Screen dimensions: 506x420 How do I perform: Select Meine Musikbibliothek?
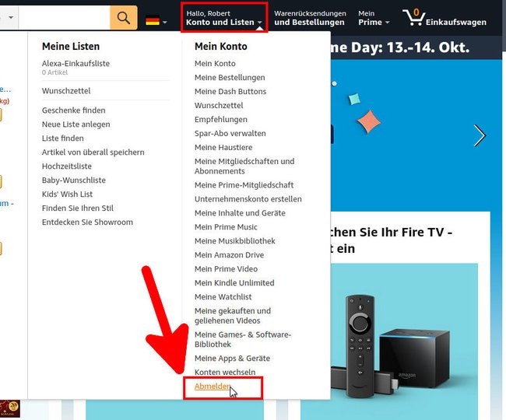pyautogui.click(x=235, y=241)
